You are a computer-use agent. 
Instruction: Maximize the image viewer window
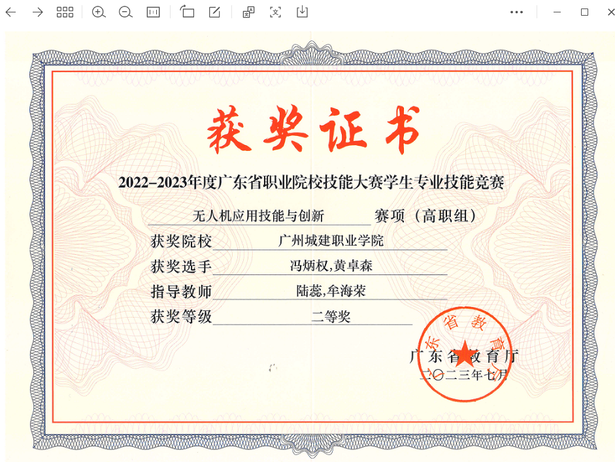pyautogui.click(x=584, y=12)
